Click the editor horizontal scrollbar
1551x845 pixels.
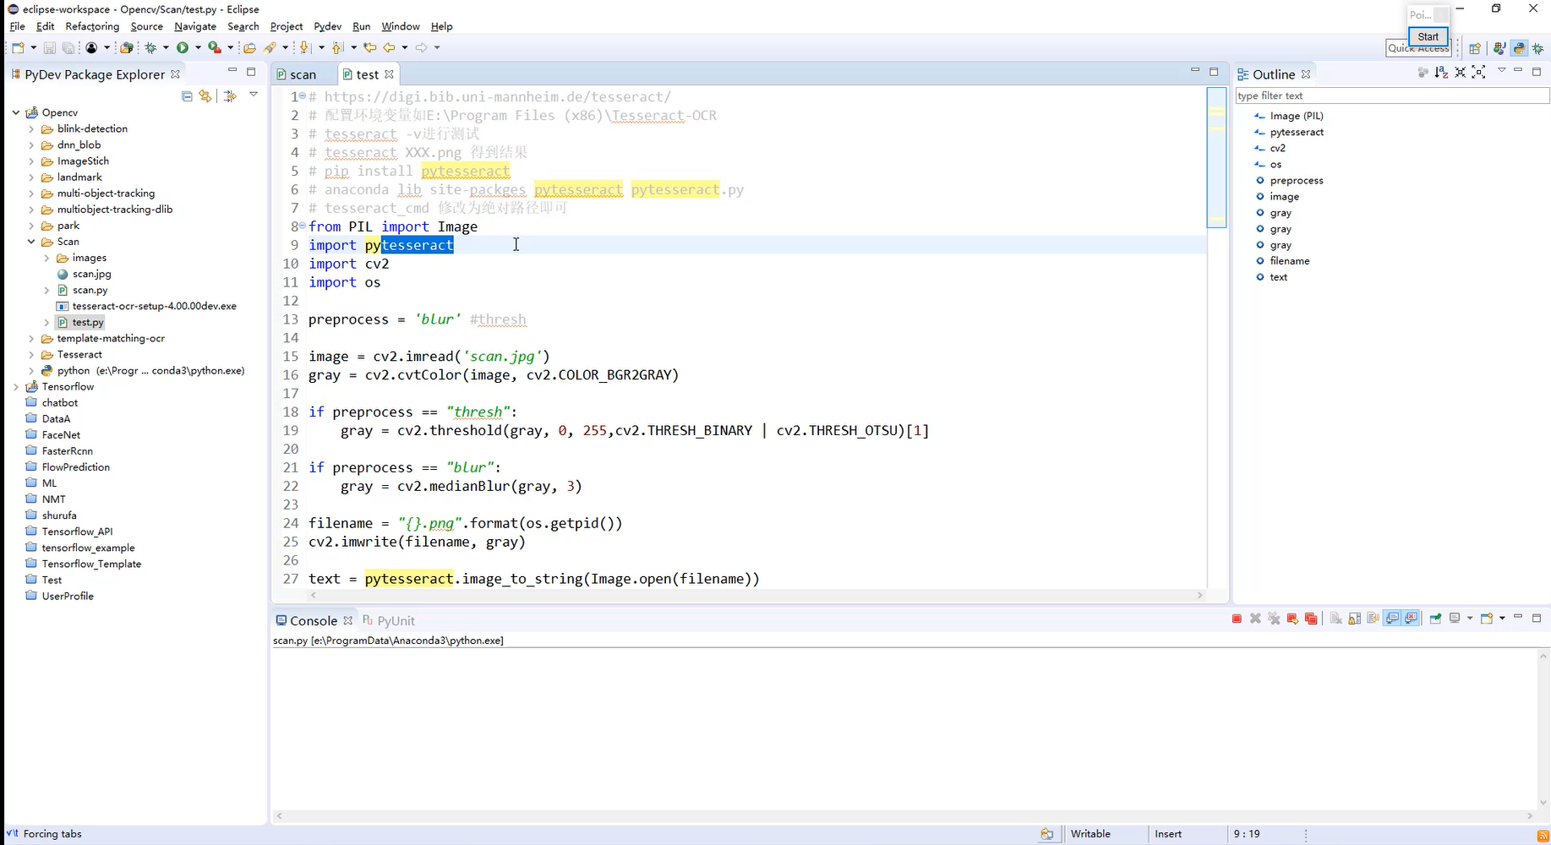(756, 595)
